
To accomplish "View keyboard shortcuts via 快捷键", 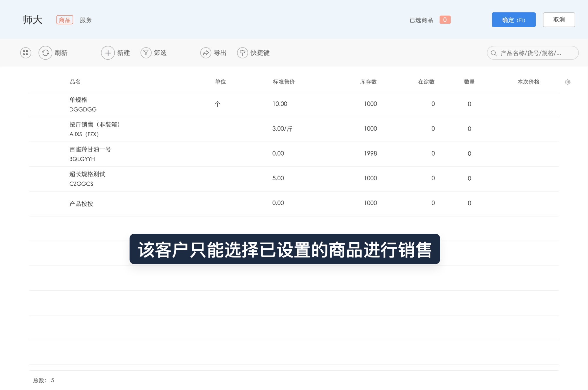I will (x=255, y=53).
